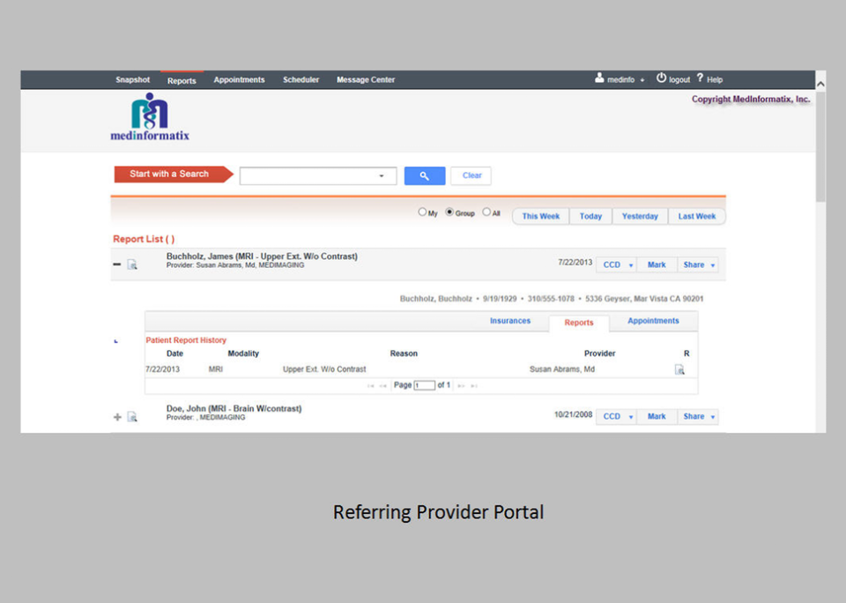Select the My radio button
The height and width of the screenshot is (603, 846).
pos(423,212)
